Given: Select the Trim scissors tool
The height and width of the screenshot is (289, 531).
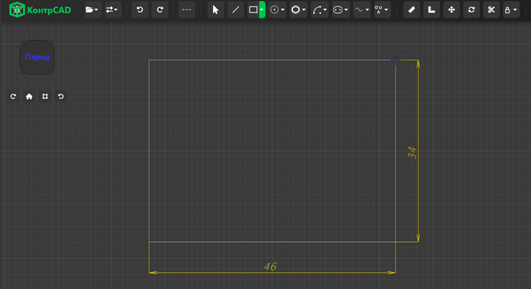Looking at the screenshot, I should pos(491,10).
